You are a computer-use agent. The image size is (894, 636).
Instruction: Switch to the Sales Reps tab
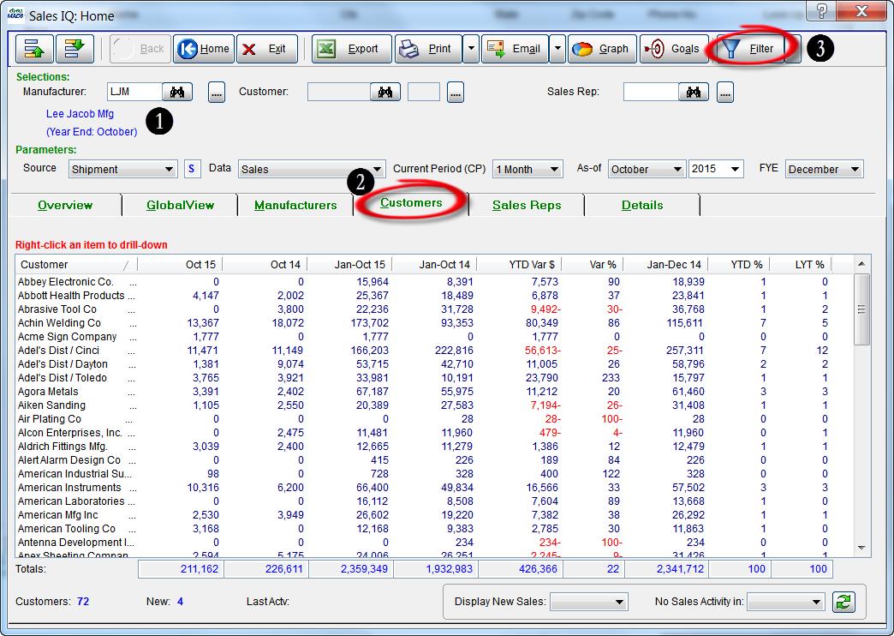click(527, 205)
